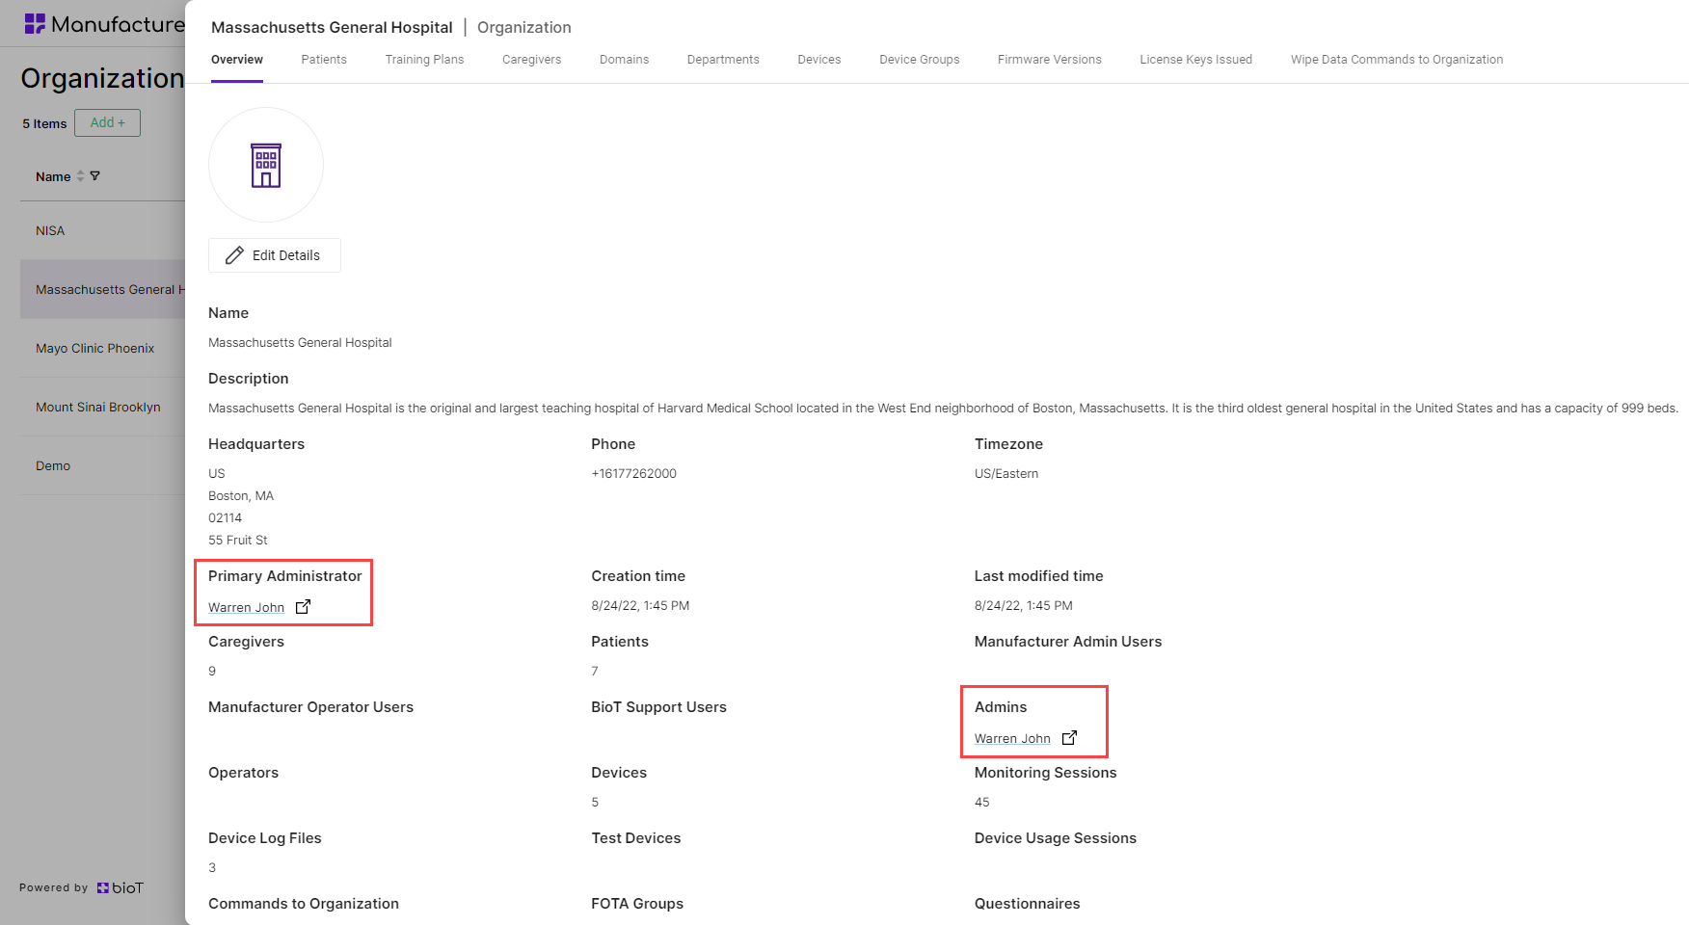The width and height of the screenshot is (1689, 925).
Task: Click the organization building avatar icon
Action: pyautogui.click(x=266, y=165)
